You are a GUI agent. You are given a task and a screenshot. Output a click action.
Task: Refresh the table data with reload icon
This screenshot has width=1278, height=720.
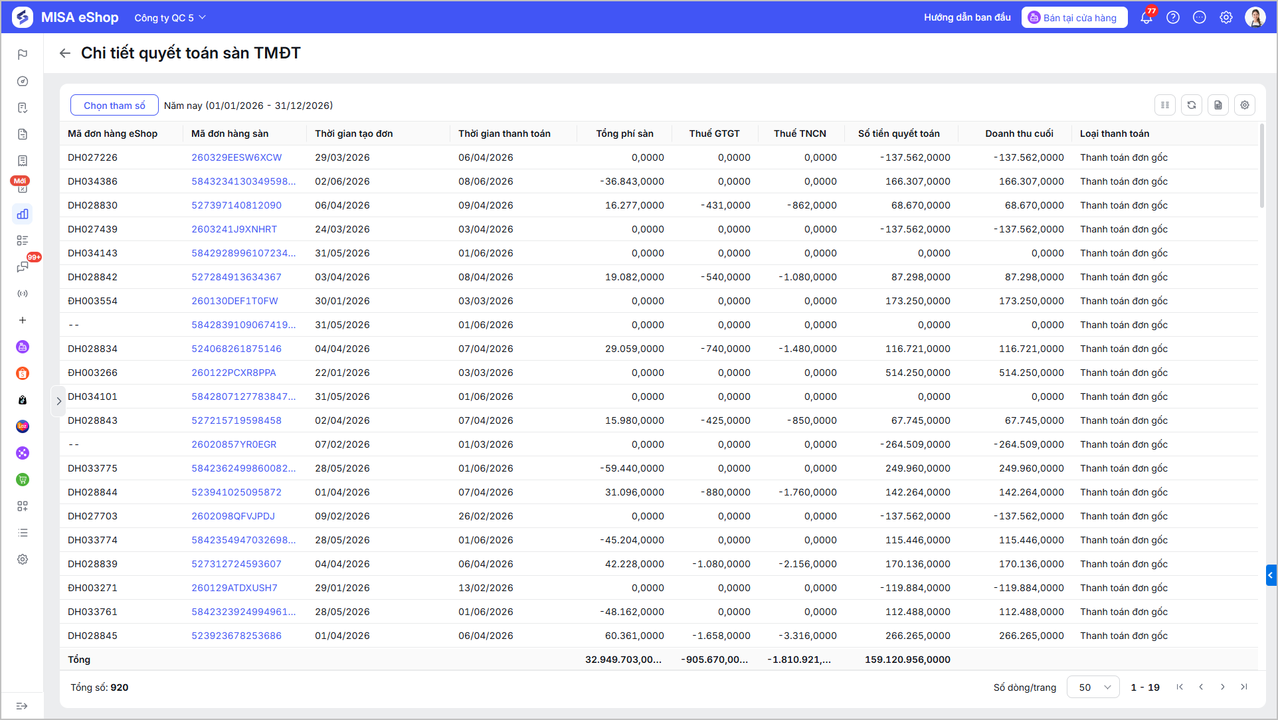1192,105
